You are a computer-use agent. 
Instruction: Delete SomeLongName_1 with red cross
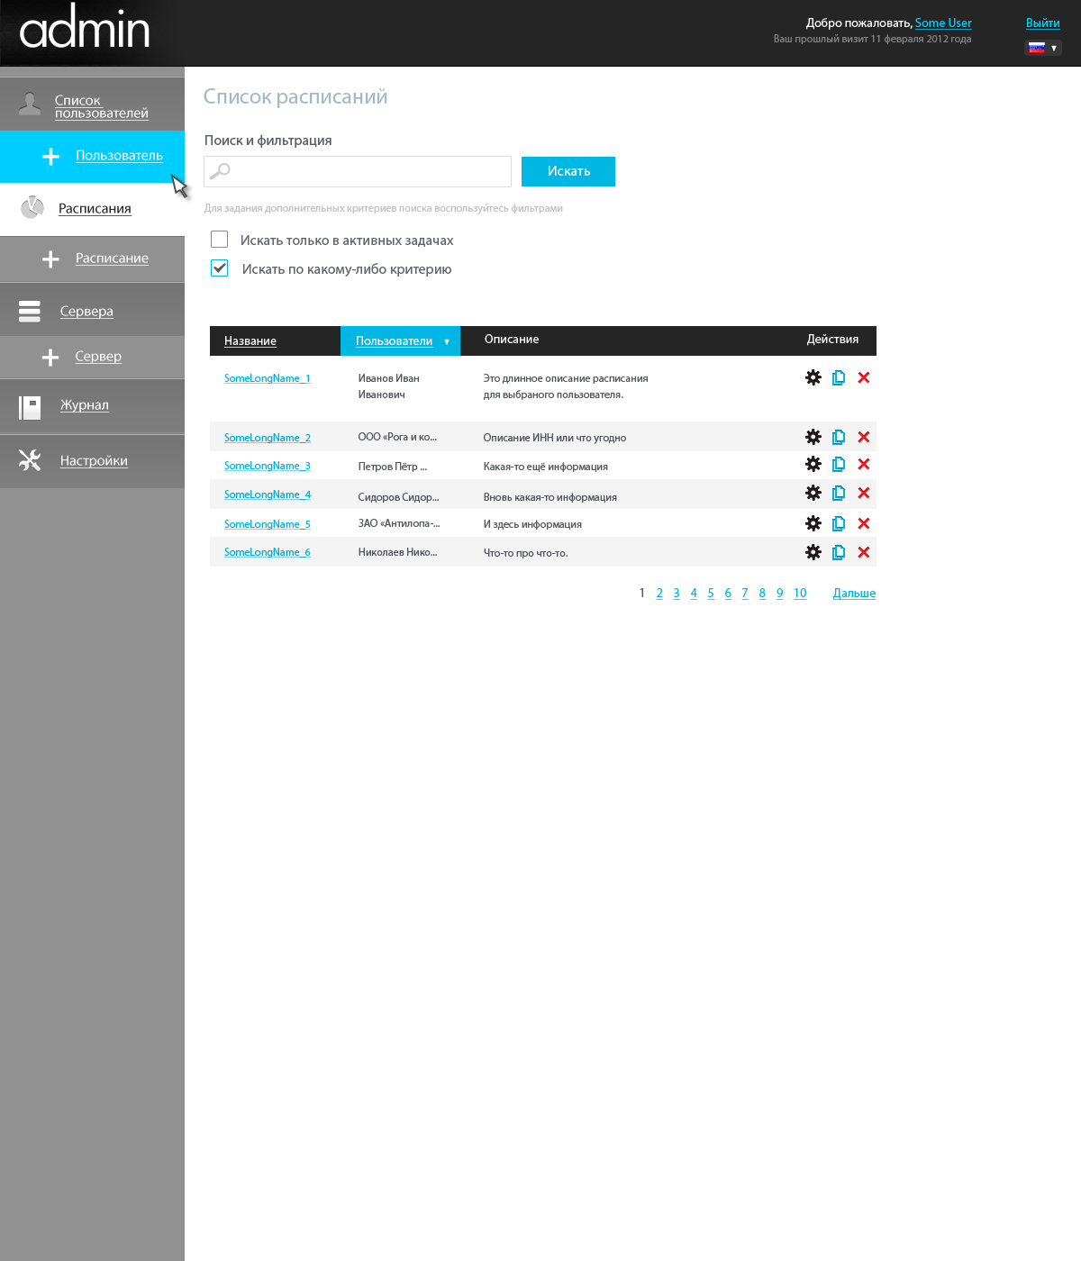point(864,377)
